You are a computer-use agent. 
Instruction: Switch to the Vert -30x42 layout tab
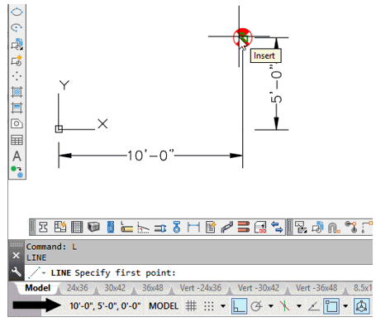coord(259,288)
